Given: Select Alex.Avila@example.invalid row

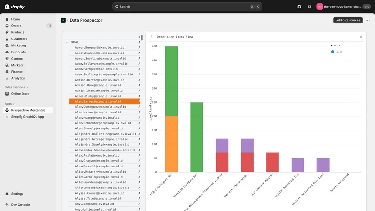Looking at the screenshot, I should pyautogui.click(x=105, y=155).
